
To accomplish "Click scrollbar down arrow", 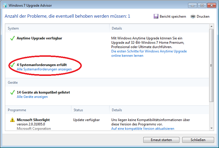I will [x=211, y=128].
